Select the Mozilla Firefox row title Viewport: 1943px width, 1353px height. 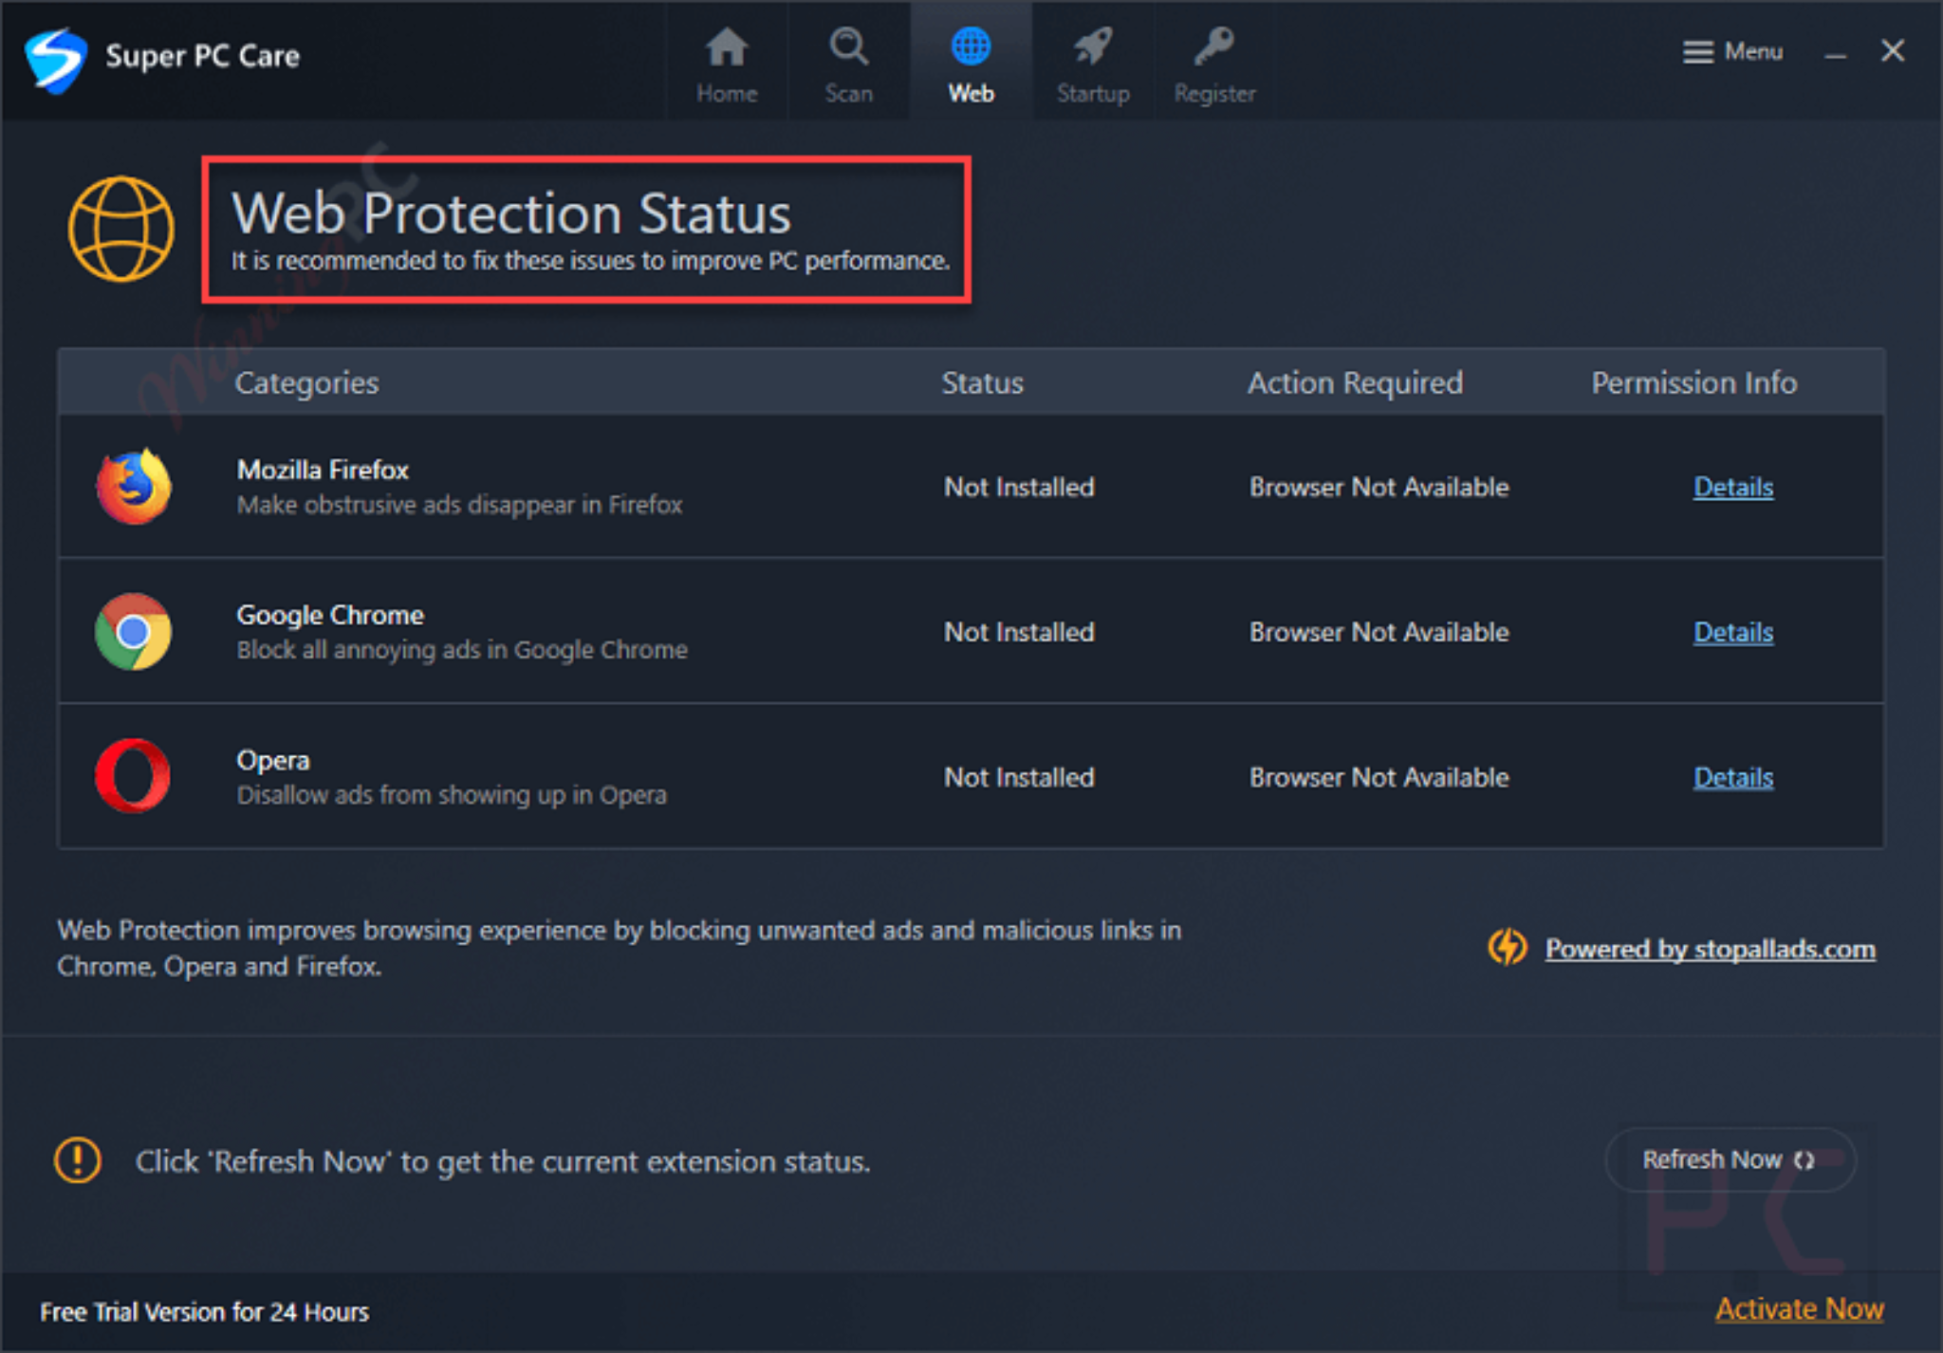pos(323,470)
